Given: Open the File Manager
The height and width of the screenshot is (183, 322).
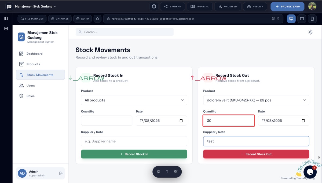Looking at the screenshot, I should click(32, 19).
